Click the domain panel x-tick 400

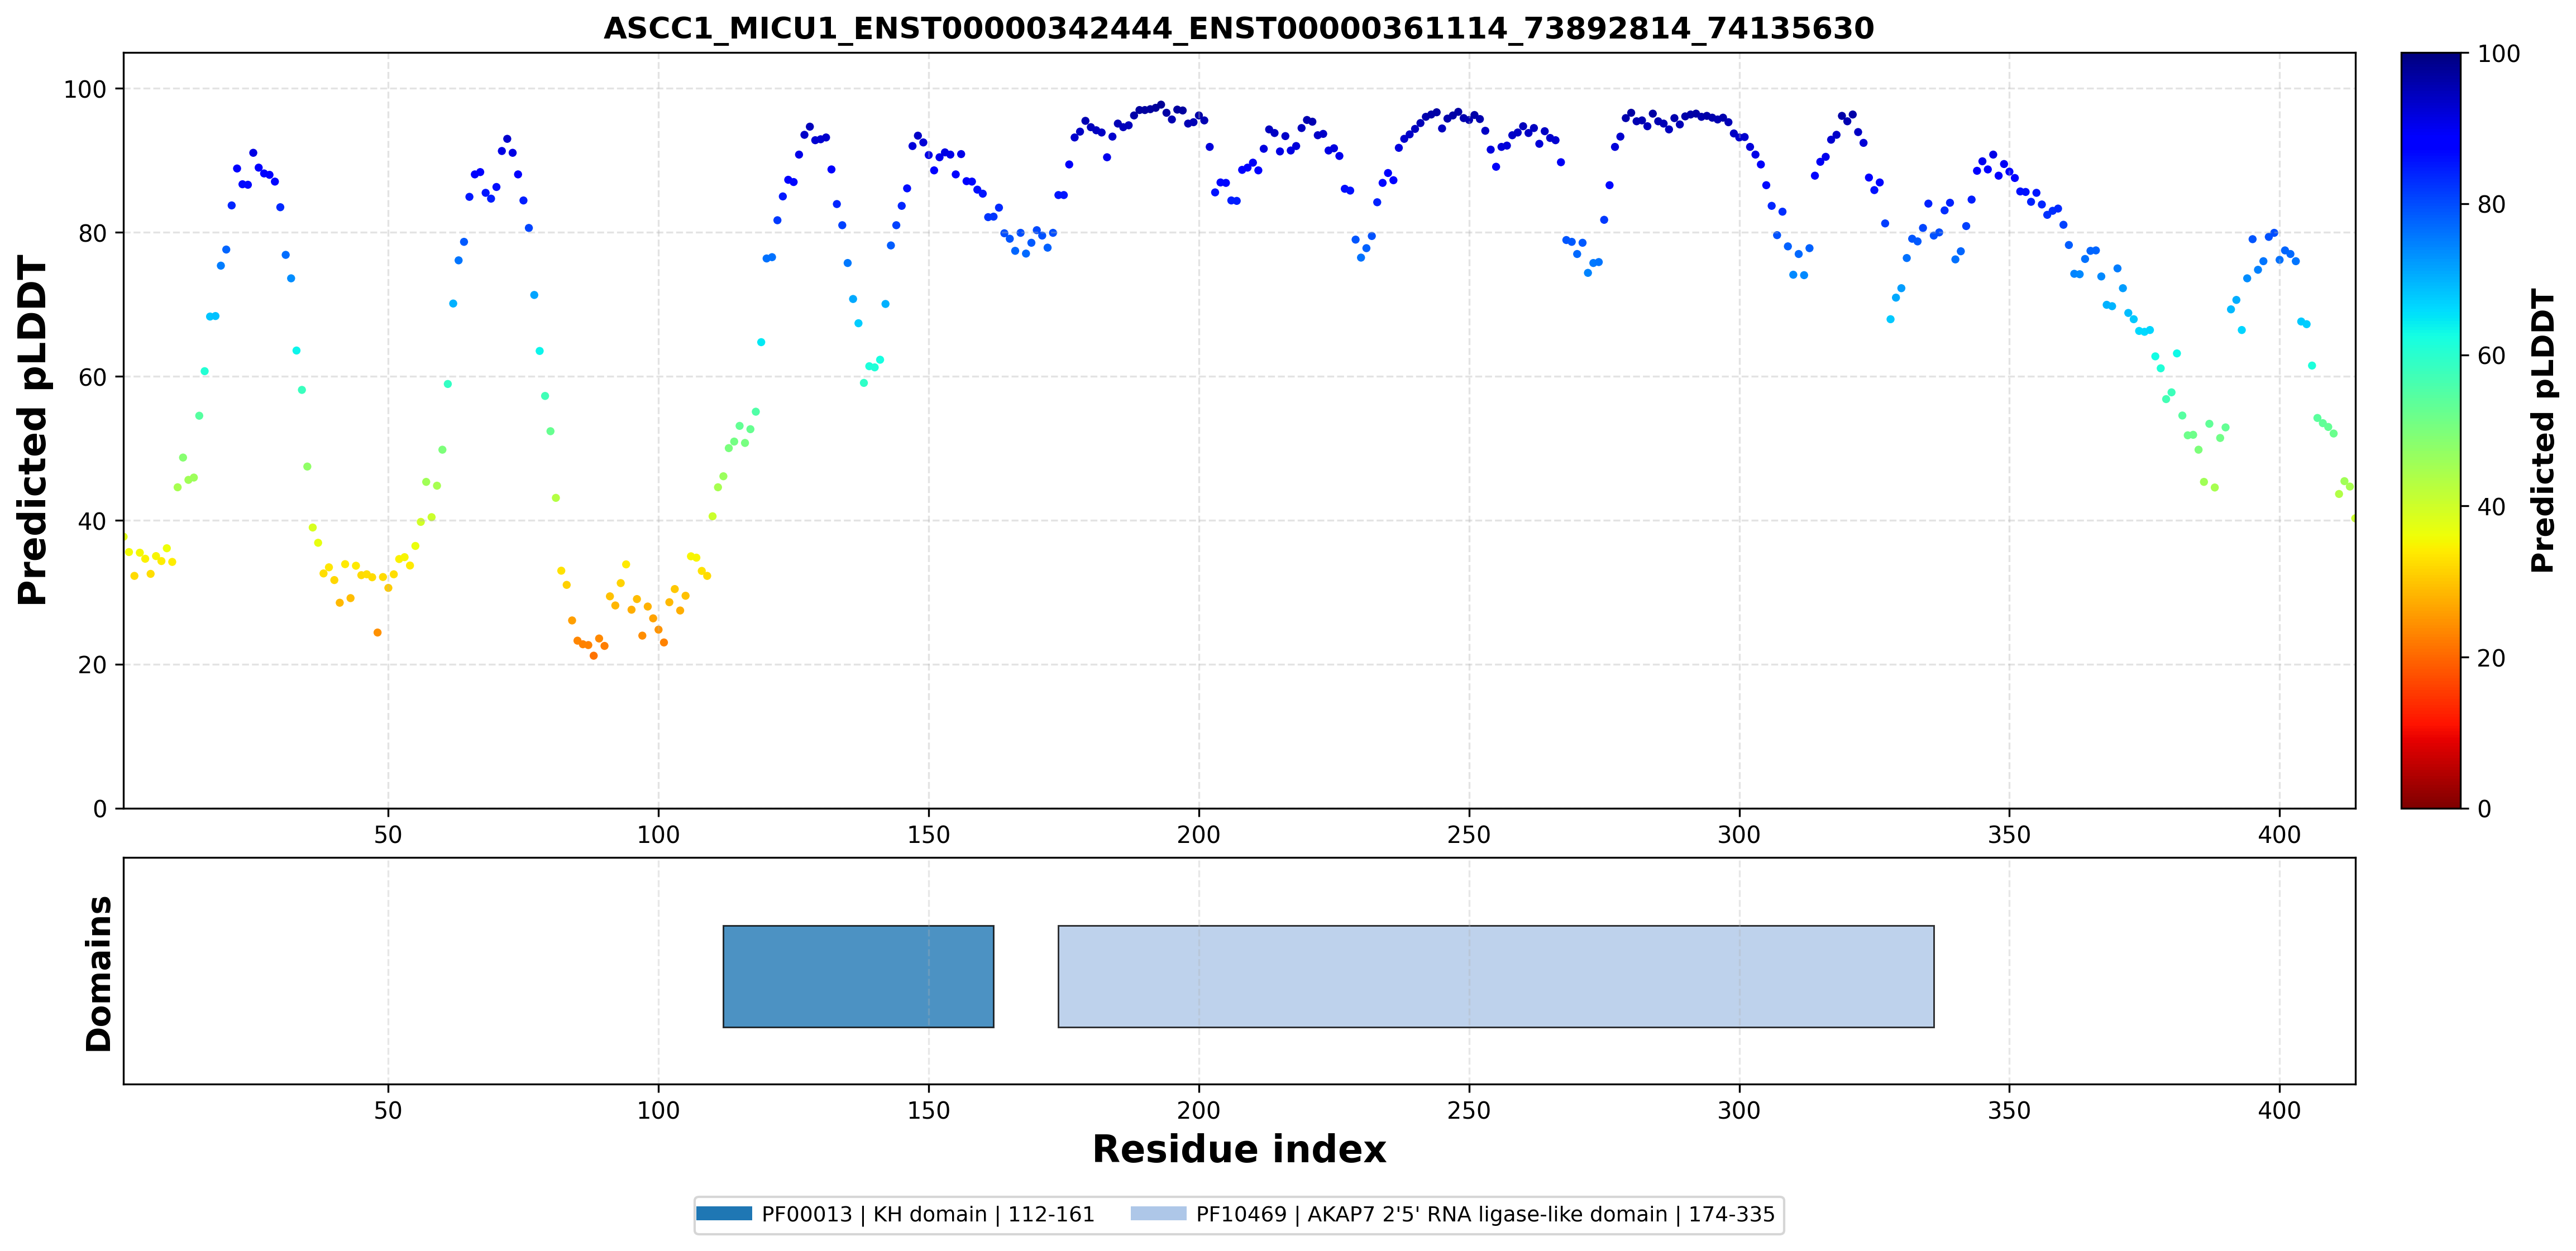click(2279, 1110)
